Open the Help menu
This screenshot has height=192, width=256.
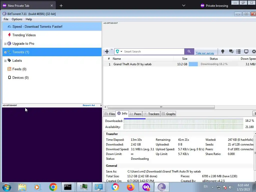(29, 19)
